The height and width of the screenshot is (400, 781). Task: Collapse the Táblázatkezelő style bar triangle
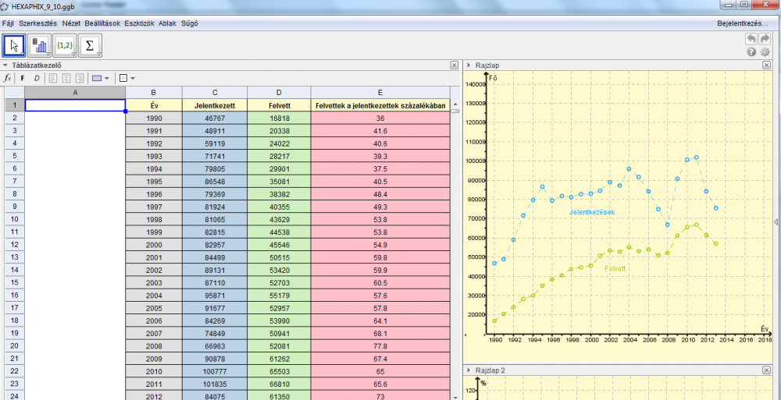pyautogui.click(x=5, y=65)
